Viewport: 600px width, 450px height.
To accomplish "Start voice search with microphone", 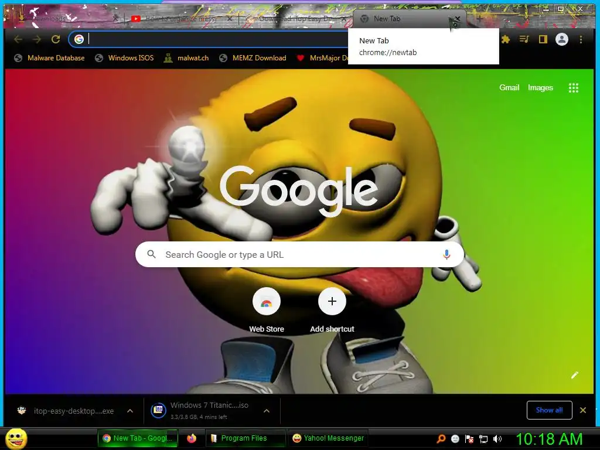I will coord(446,254).
